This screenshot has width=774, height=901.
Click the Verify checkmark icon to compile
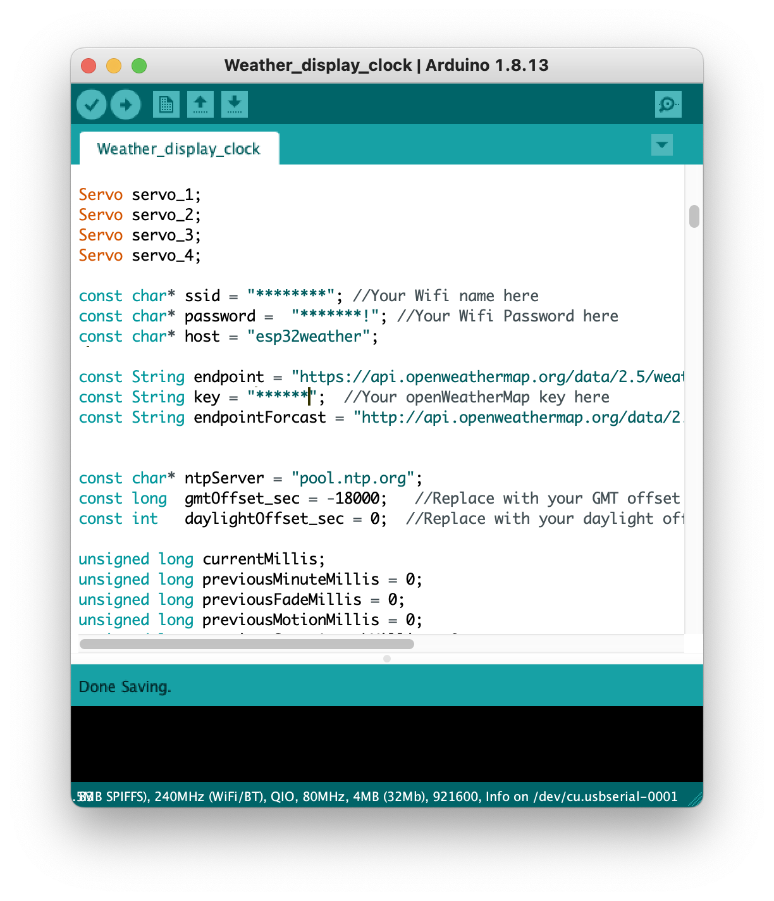click(91, 104)
